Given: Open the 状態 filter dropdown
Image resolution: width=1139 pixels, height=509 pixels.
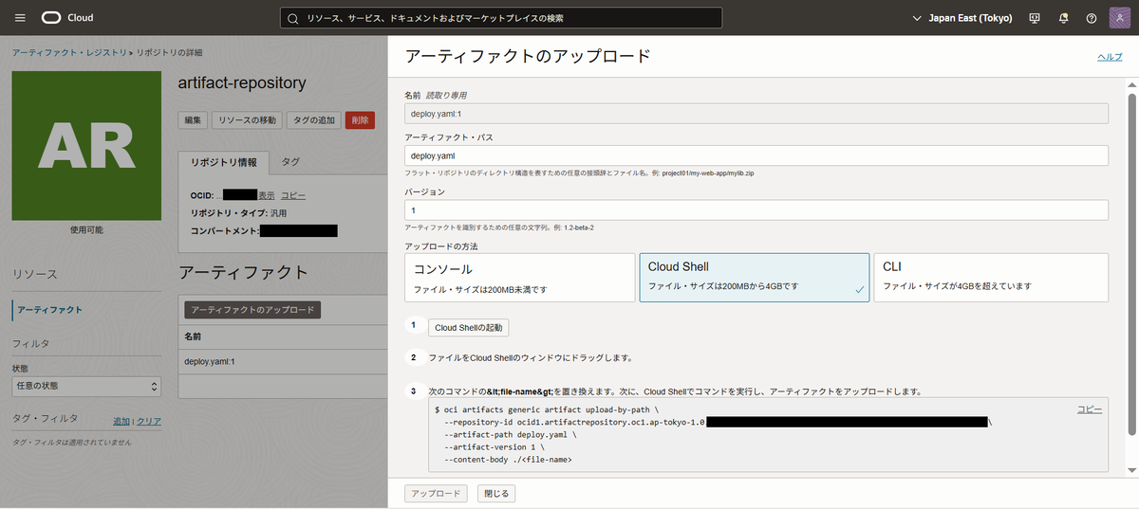Looking at the screenshot, I should pos(86,386).
